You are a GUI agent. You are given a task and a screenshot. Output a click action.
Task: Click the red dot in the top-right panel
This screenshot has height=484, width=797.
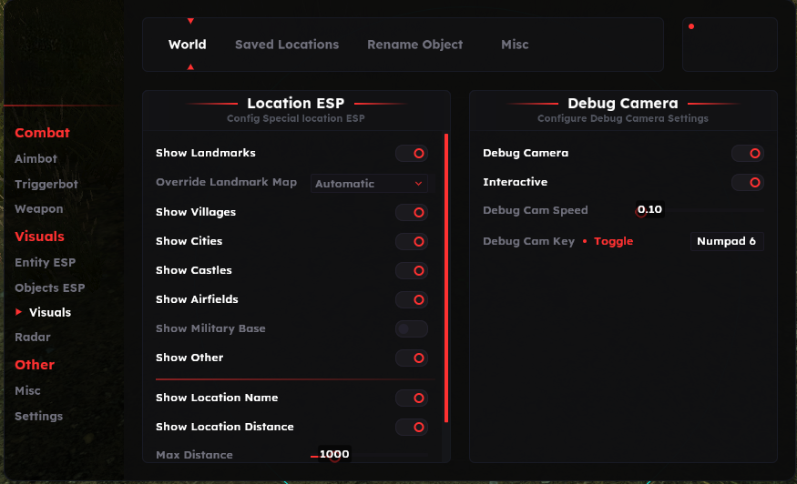691,26
